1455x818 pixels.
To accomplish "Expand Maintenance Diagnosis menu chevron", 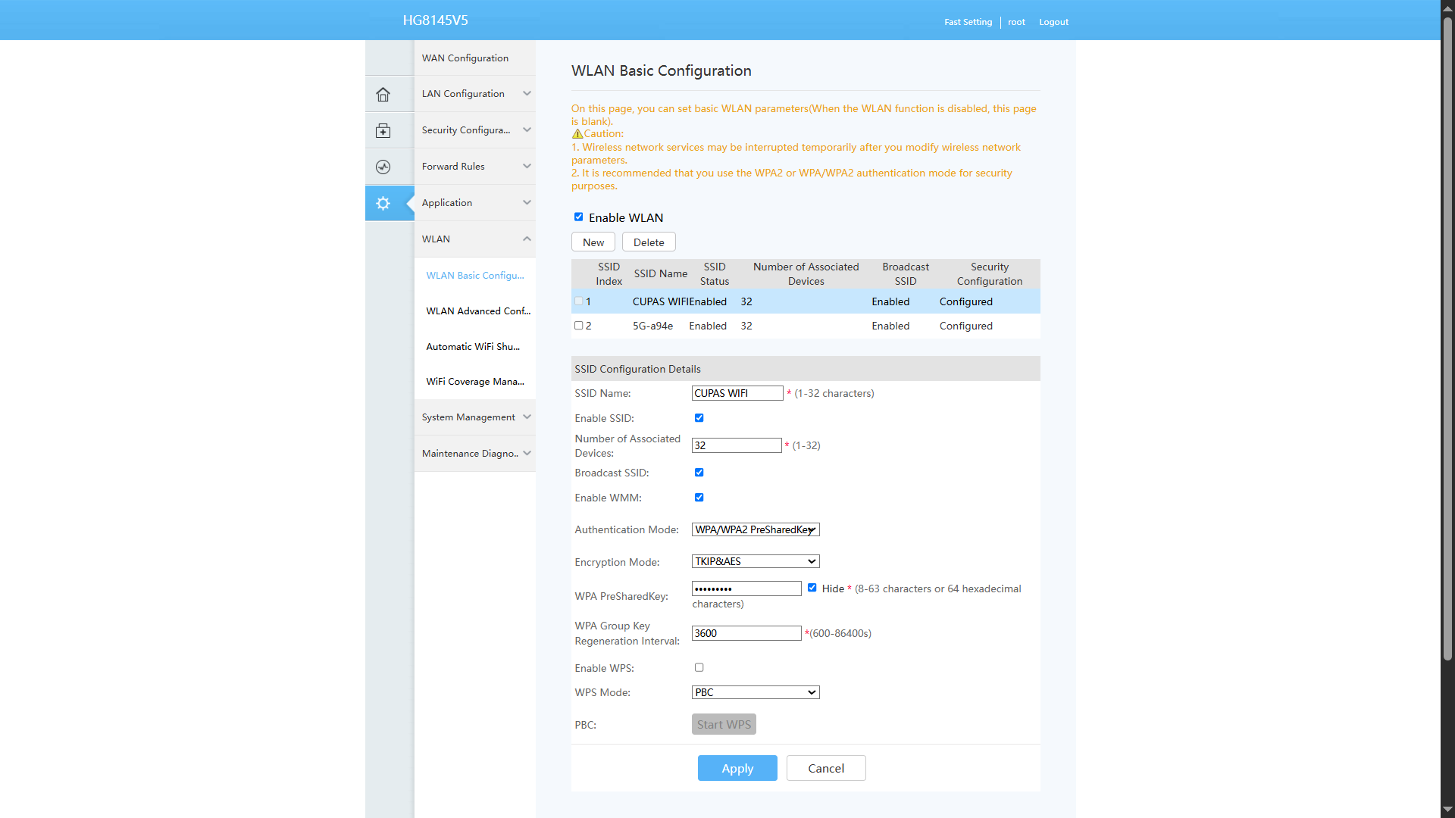I will 527,454.
